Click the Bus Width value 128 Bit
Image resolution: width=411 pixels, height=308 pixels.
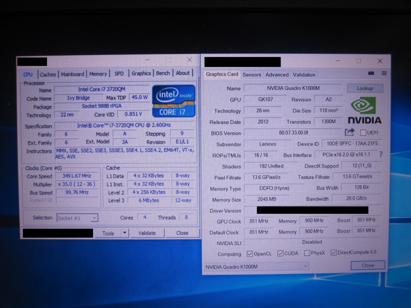point(362,187)
